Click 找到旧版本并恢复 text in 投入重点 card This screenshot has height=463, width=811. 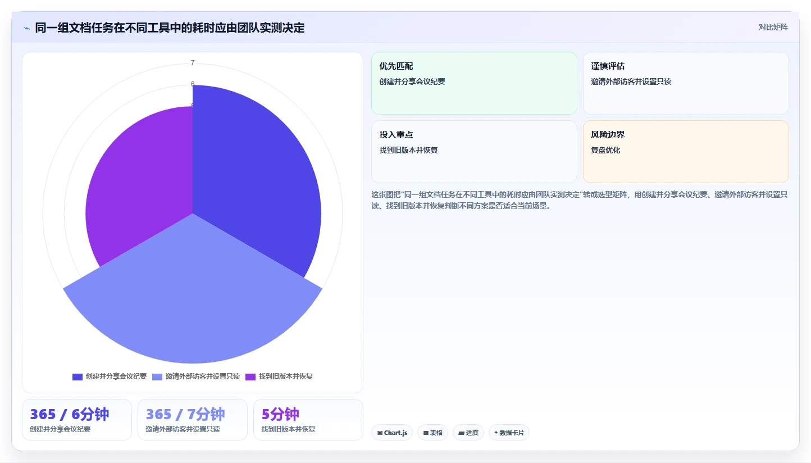(x=408, y=150)
